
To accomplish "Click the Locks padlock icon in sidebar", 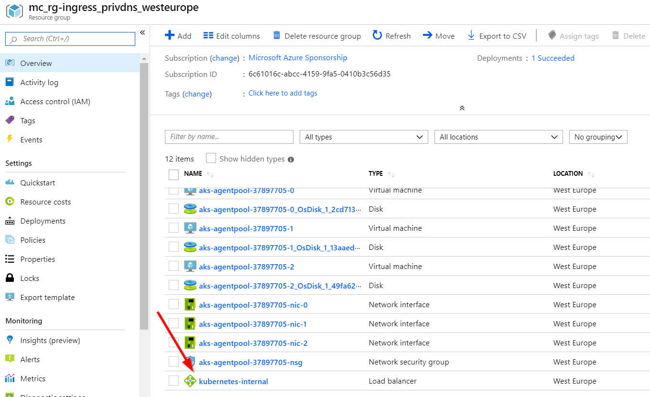I will 10,278.
